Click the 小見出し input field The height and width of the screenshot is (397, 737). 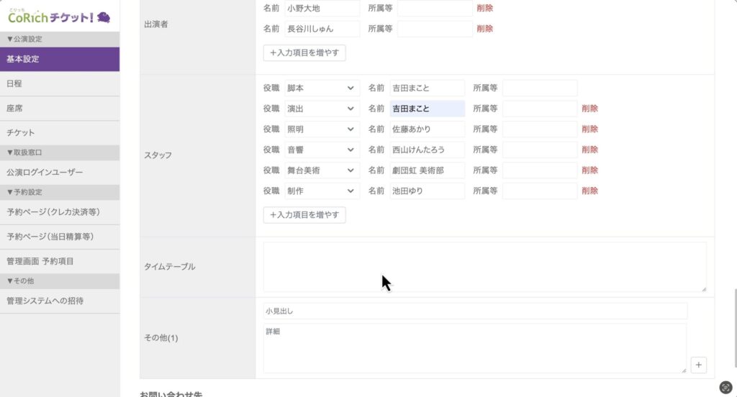475,311
